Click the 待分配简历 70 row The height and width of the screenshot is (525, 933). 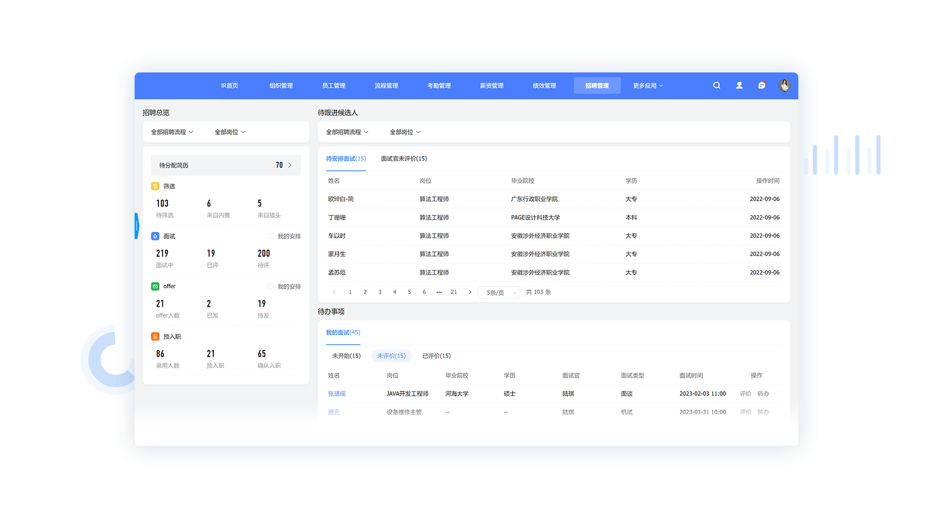(226, 165)
